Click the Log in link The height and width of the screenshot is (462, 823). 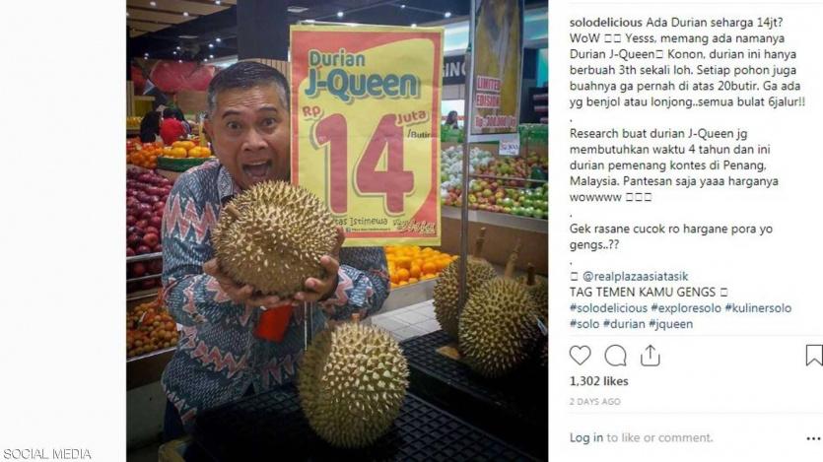tap(586, 437)
